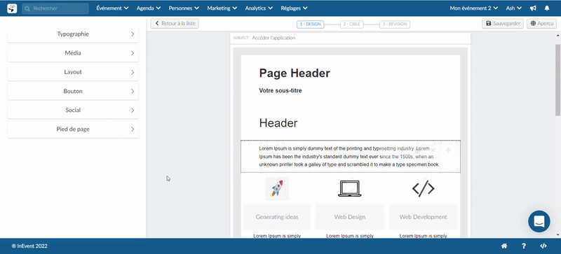Screen dimensions: 561x254
Task: Click the InEvent 2022 footer text
Action: 29,246
